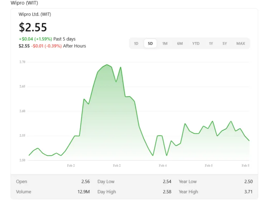
Task: Click the Wipro Ltd. (WIT) card title
Action: pos(35,14)
